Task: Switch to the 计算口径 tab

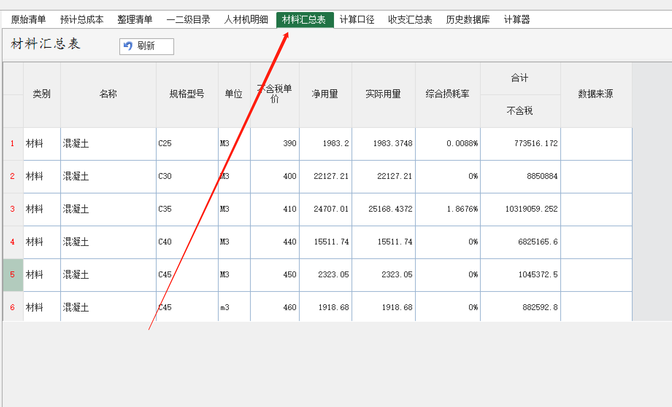Action: point(357,20)
